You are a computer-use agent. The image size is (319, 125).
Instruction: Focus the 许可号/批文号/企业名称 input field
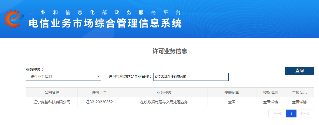191,77
